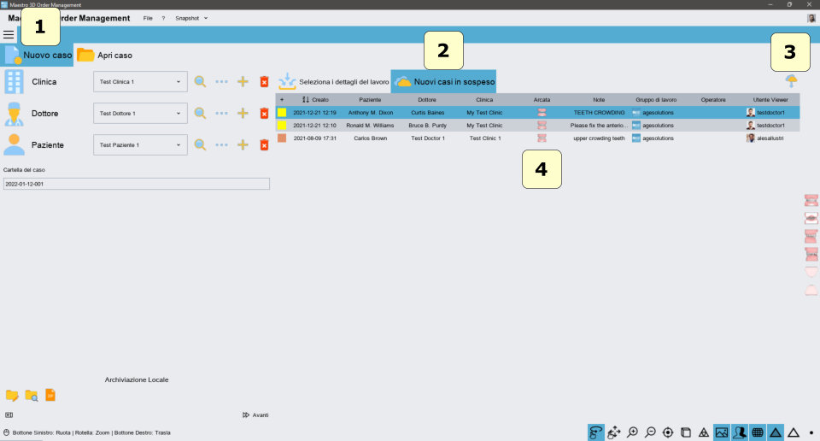Click the cloud download icon at top right
The image size is (820, 441).
pyautogui.click(x=791, y=80)
